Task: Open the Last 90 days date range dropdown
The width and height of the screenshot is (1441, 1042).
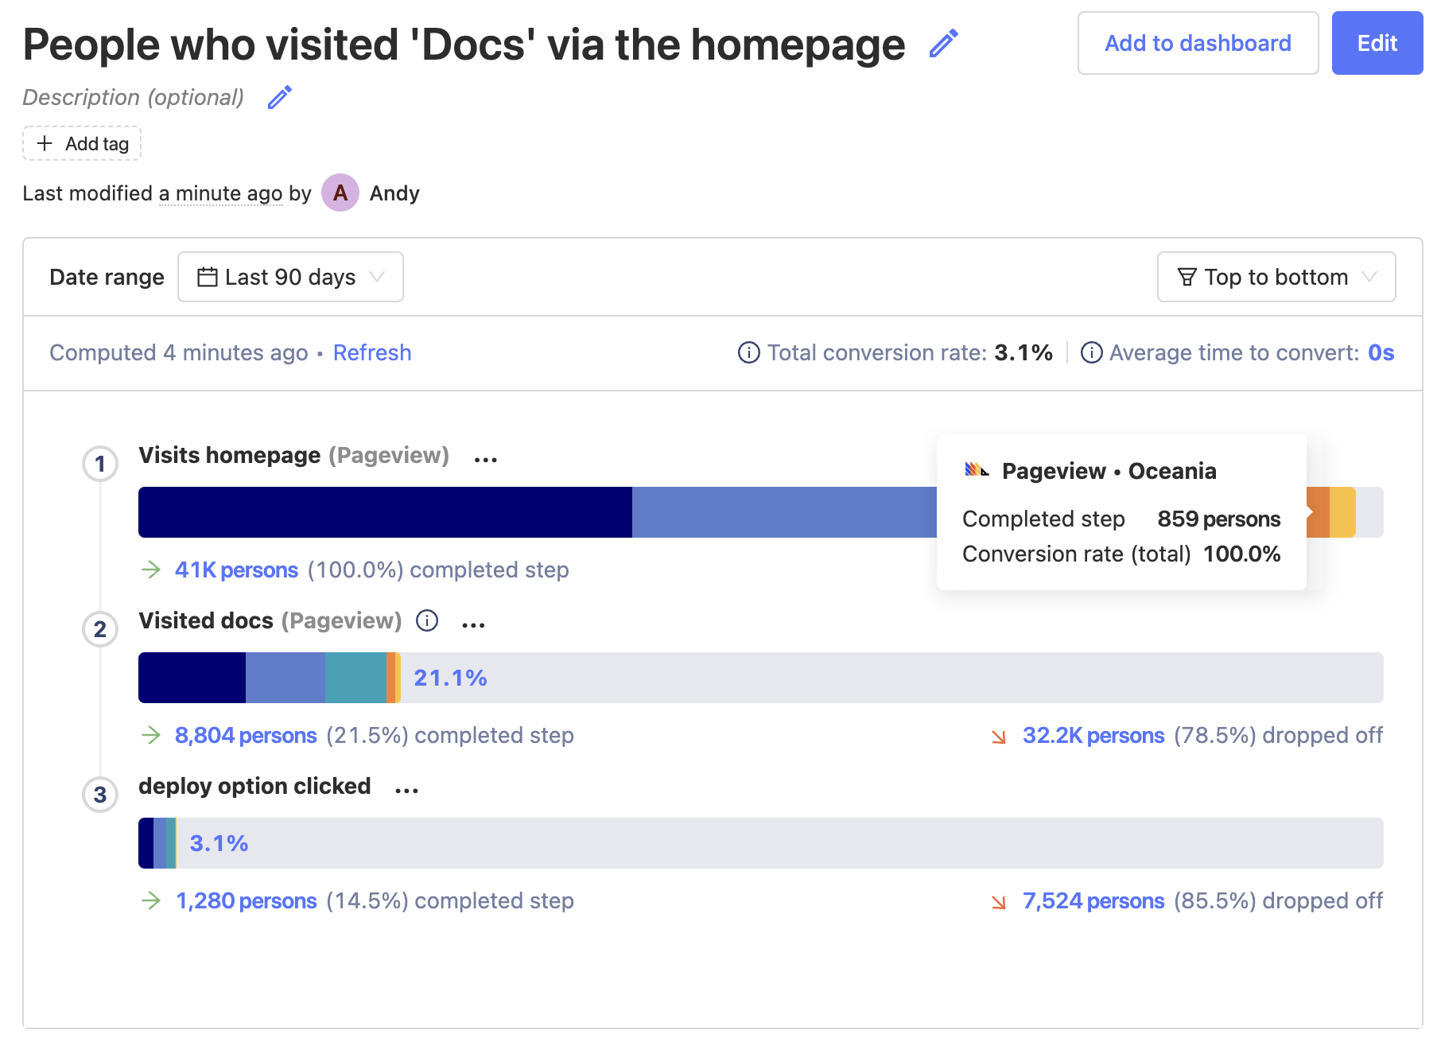Action: (290, 277)
